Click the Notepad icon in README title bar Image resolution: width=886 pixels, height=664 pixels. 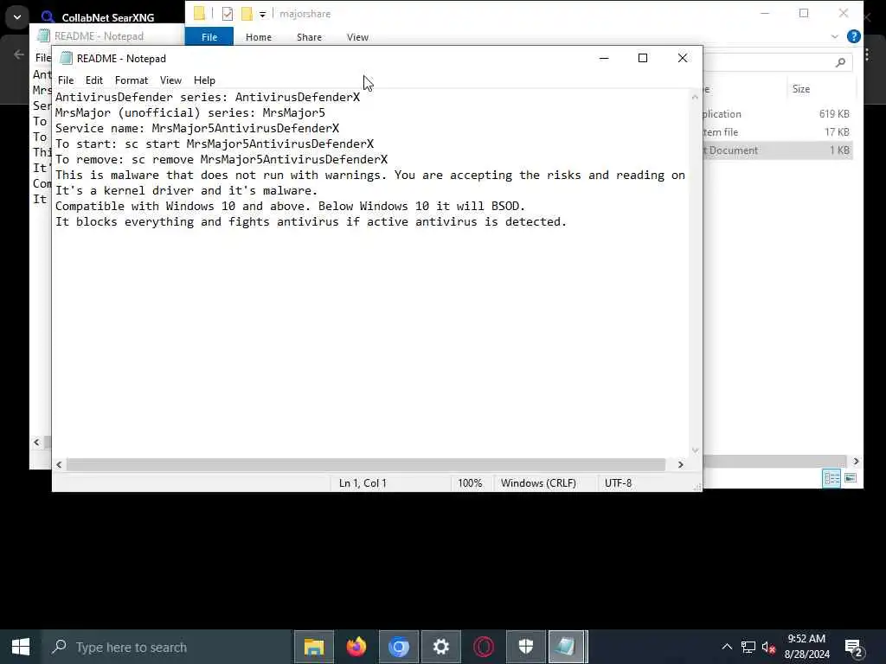click(67, 58)
